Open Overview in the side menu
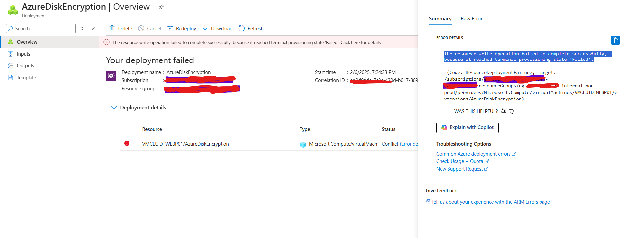The image size is (636, 238). pyautogui.click(x=49, y=42)
